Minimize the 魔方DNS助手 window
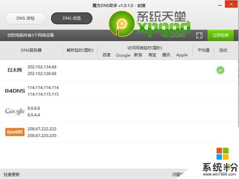Viewport: 239px width, 179px height. click(x=220, y=5)
